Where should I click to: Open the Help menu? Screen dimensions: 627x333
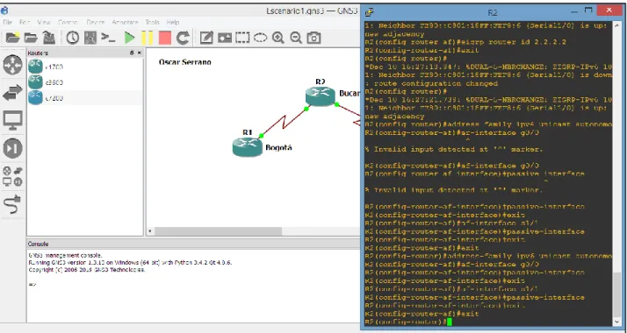(173, 22)
